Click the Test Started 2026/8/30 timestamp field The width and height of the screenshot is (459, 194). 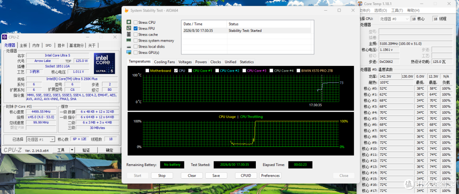235,165
